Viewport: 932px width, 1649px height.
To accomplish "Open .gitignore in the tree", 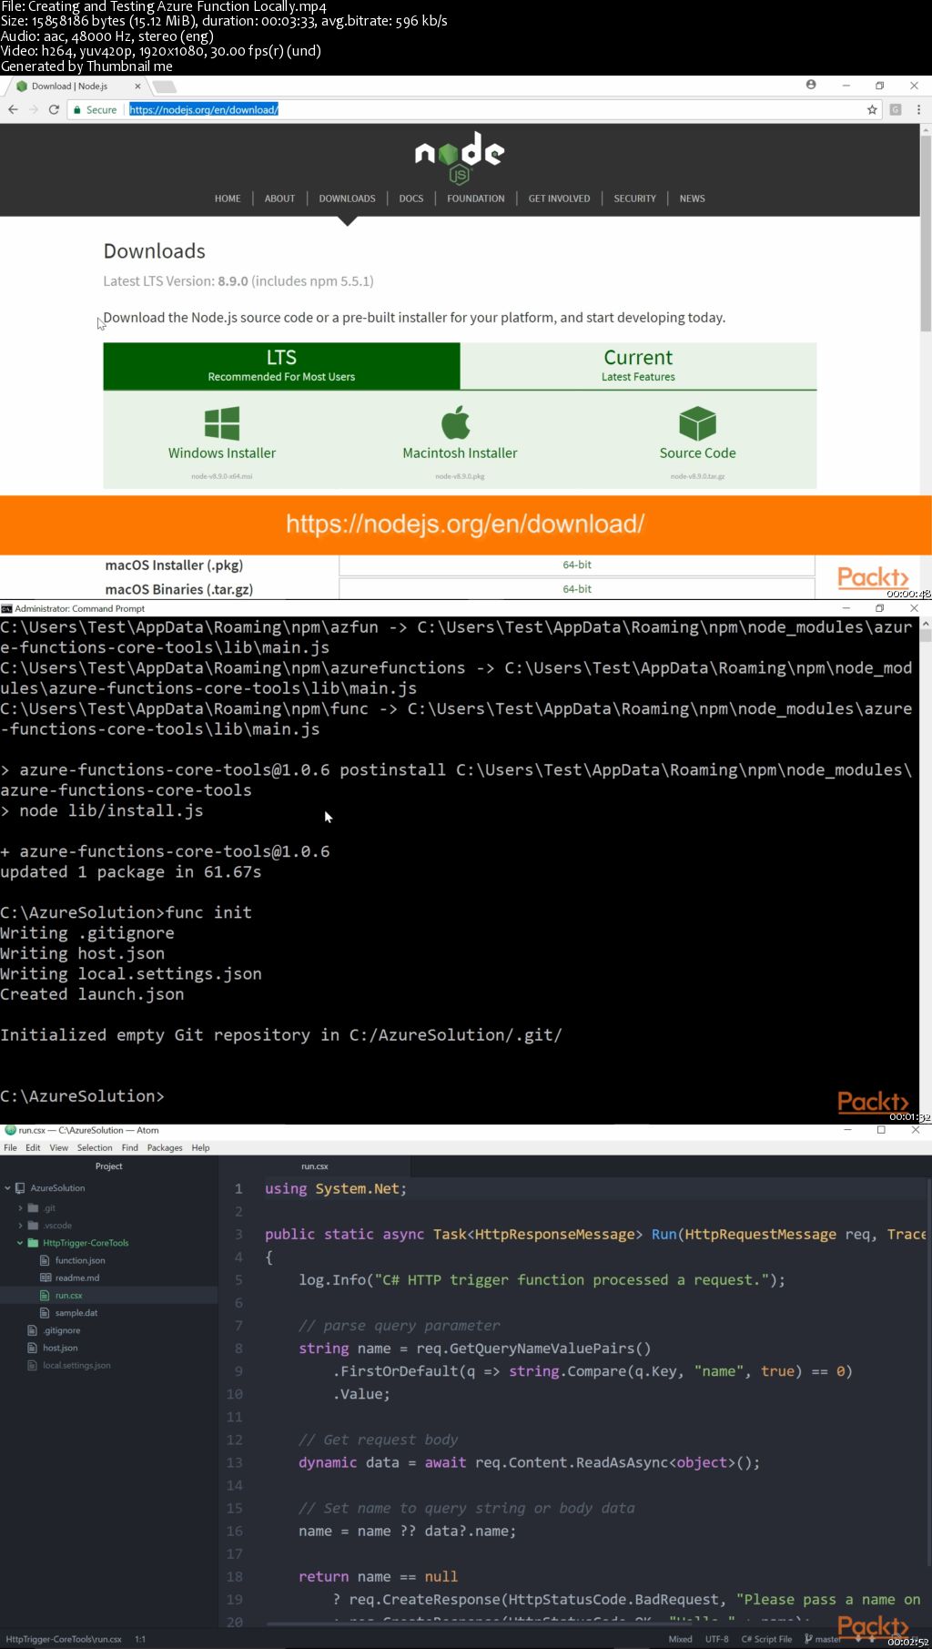I will pyautogui.click(x=62, y=1330).
